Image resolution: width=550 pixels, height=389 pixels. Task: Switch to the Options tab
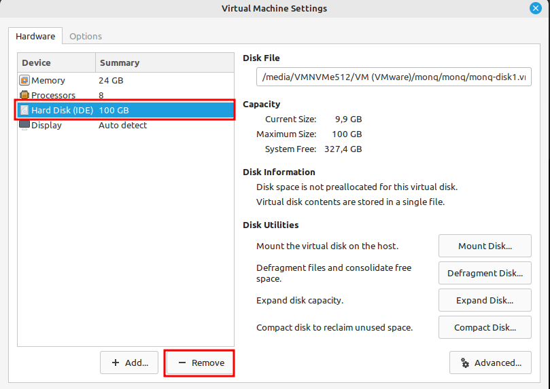coord(86,36)
